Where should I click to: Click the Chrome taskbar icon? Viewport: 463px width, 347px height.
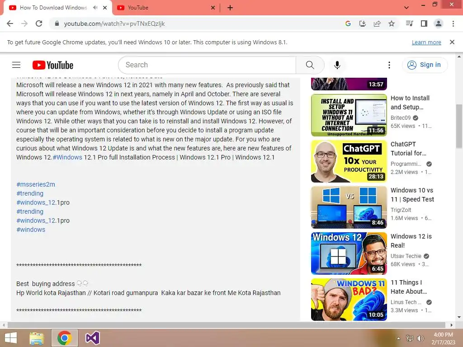(65, 338)
